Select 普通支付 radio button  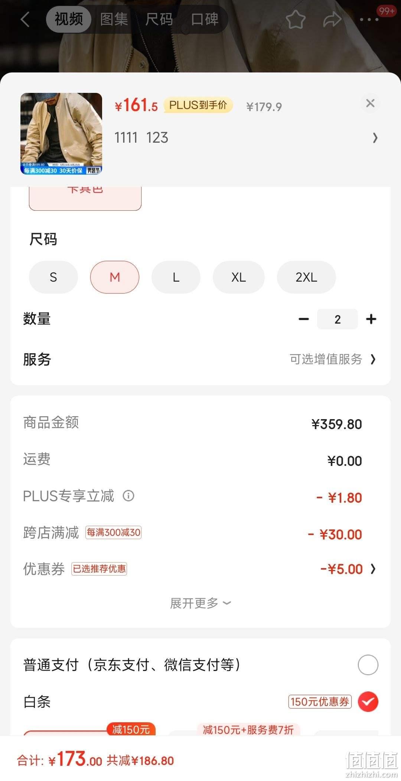(368, 665)
